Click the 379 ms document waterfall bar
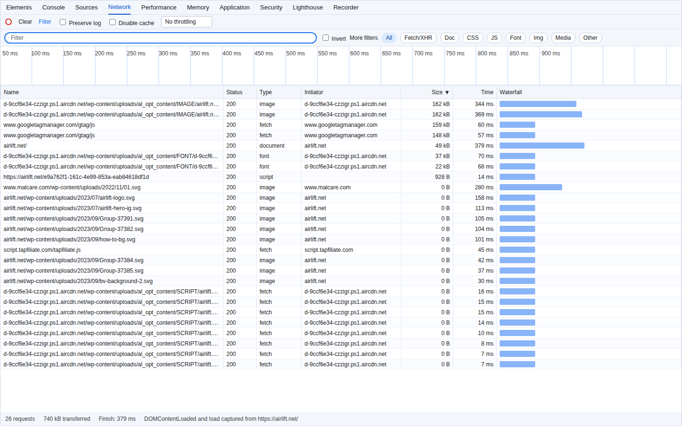 click(x=542, y=146)
